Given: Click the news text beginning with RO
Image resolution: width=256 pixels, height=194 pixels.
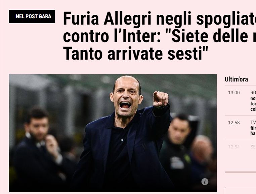Looking at the screenshot, I should [x=253, y=101].
